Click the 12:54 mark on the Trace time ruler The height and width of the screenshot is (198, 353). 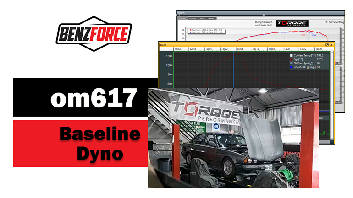pos(209,49)
